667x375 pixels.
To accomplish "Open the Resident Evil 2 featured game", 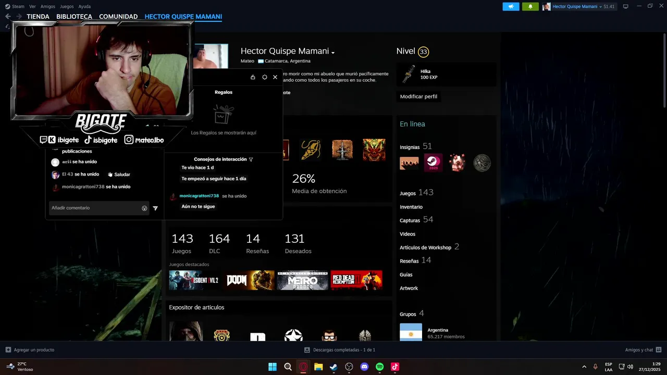I will [194, 280].
